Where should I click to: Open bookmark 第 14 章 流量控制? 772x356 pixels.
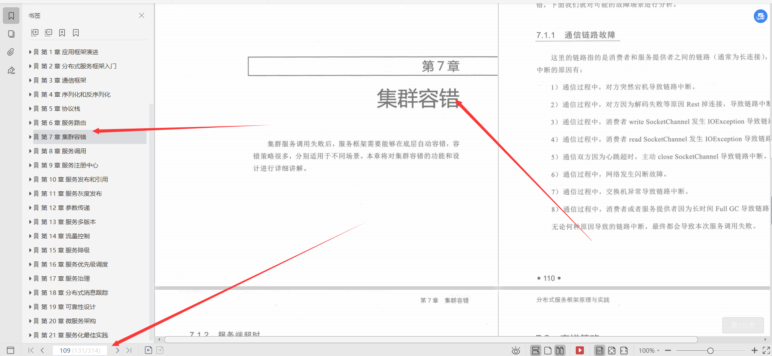(66, 236)
